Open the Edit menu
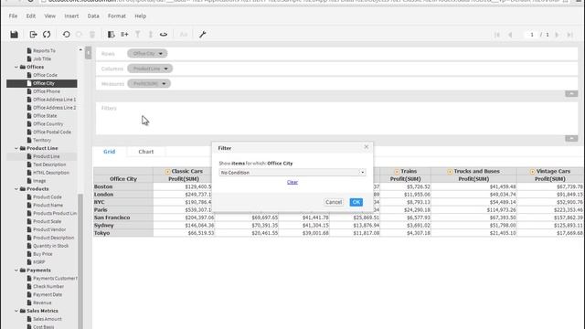This screenshot has height=329, width=585. [31, 16]
